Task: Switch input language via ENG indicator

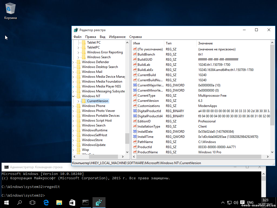Action: coord(250,203)
